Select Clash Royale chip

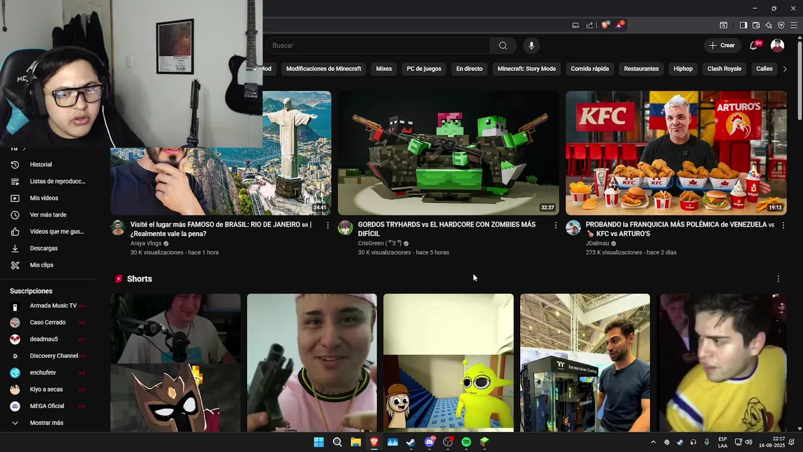(724, 69)
